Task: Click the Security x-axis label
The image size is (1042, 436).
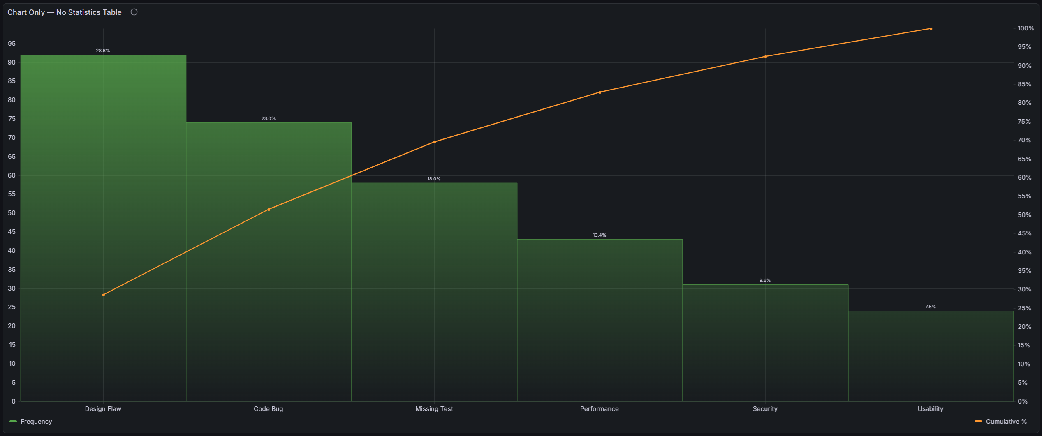Action: (x=765, y=409)
